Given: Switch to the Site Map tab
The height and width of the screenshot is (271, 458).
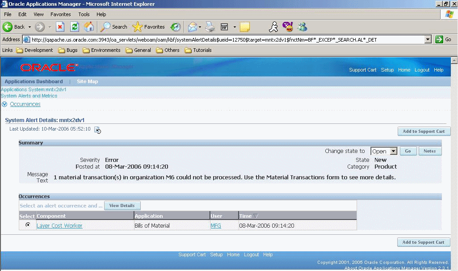Looking at the screenshot, I should 87,81.
